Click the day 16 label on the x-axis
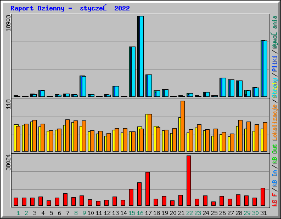Image resolution: width=281 pixels, height=219 pixels. click(140, 213)
